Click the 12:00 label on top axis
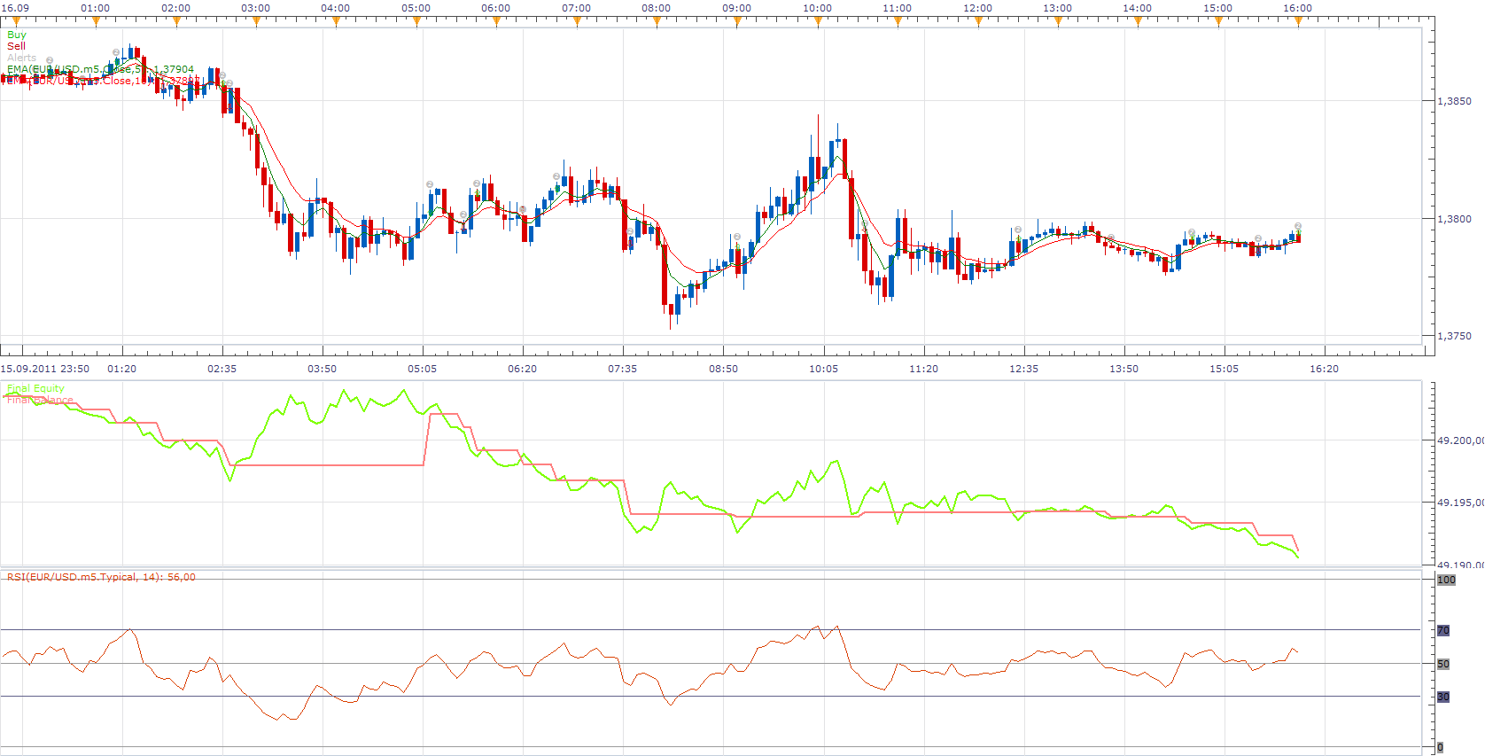Viewport: 1485px width, 756px height. (x=977, y=8)
